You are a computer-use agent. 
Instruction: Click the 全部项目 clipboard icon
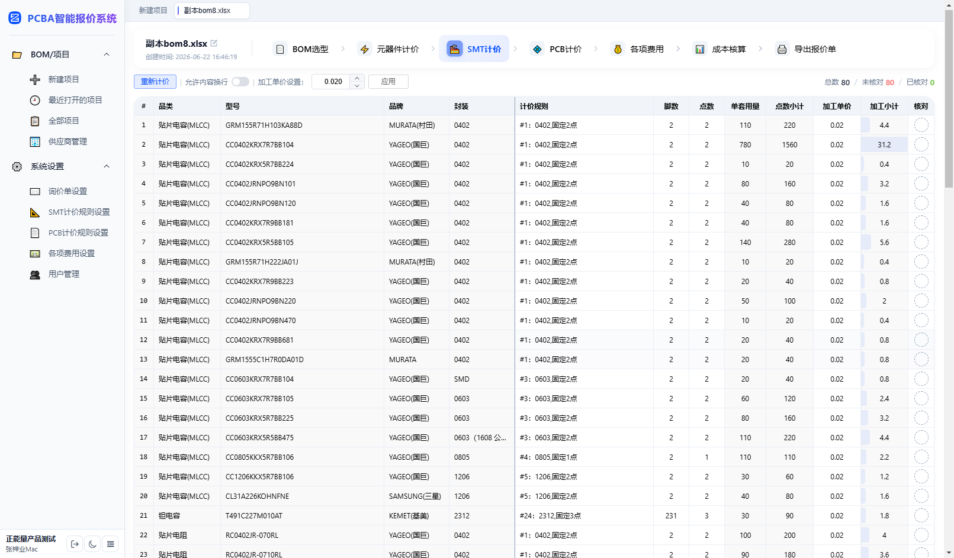[35, 121]
